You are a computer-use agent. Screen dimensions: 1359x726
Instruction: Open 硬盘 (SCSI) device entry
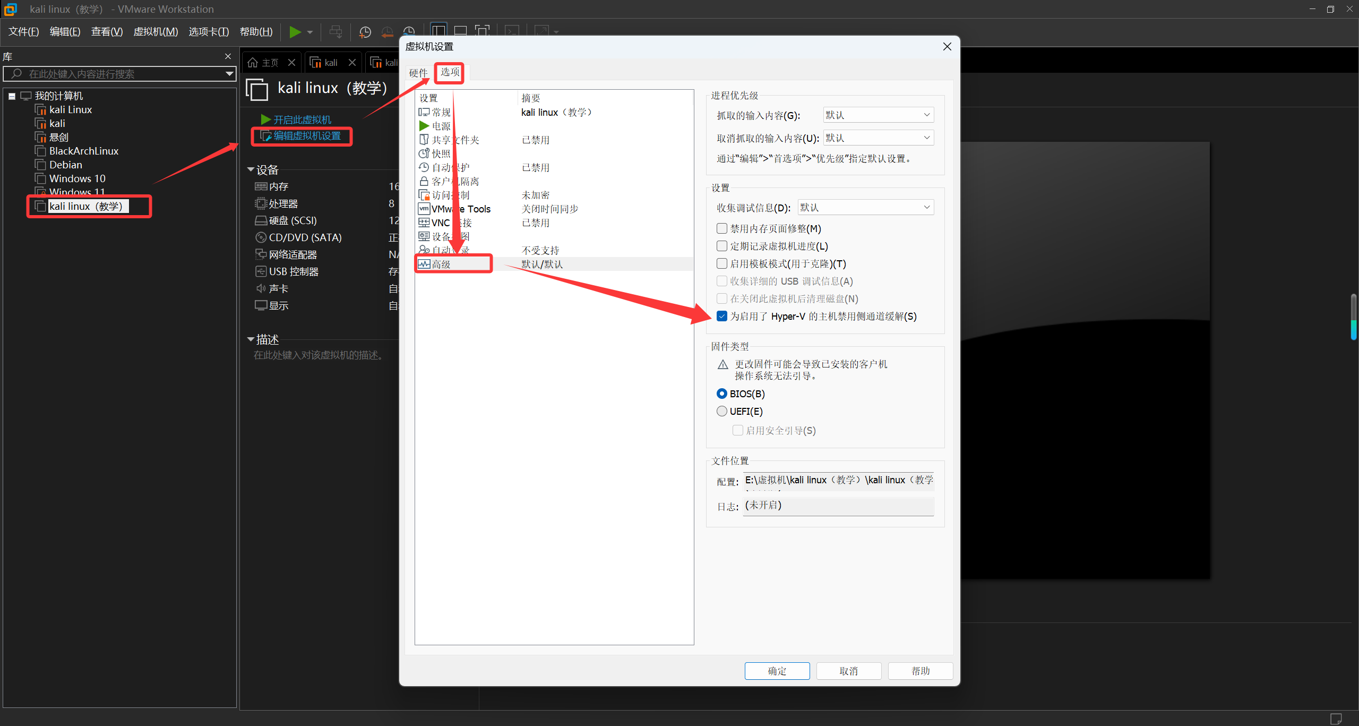click(x=293, y=220)
